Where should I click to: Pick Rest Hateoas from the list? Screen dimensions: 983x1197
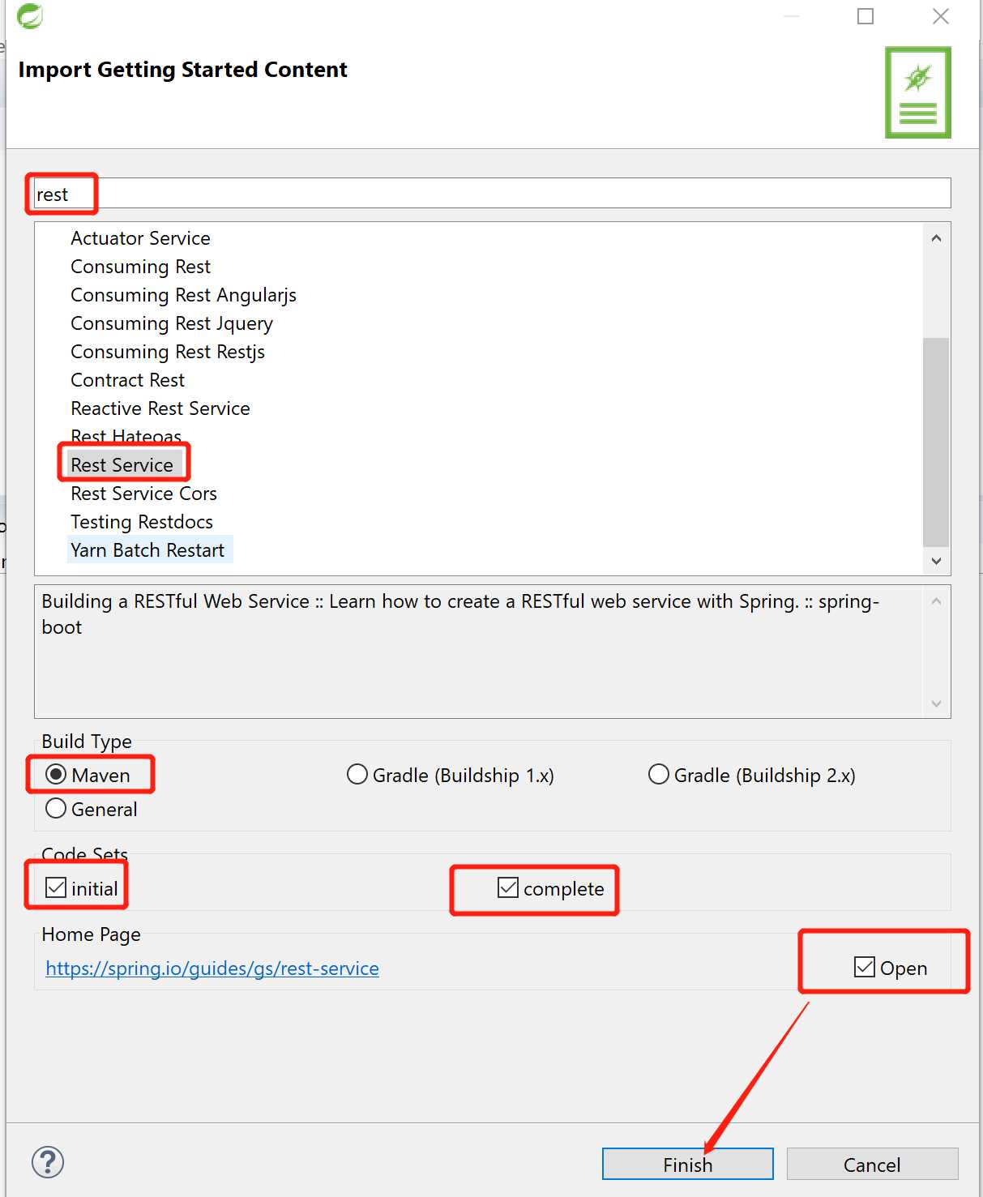[x=126, y=437]
